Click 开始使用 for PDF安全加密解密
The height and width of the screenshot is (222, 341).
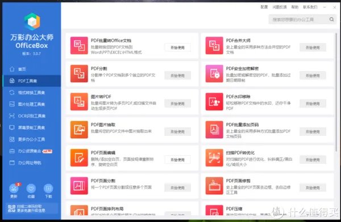pyautogui.click(x=313, y=75)
